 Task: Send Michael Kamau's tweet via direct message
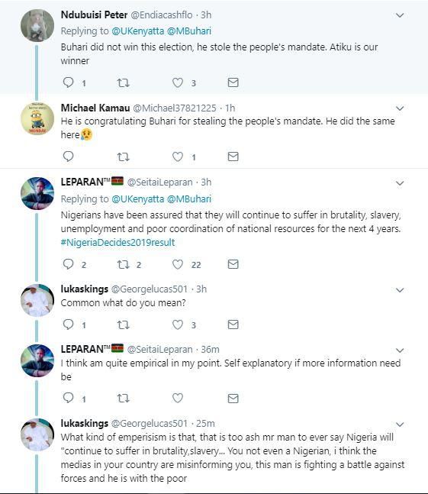(233, 157)
